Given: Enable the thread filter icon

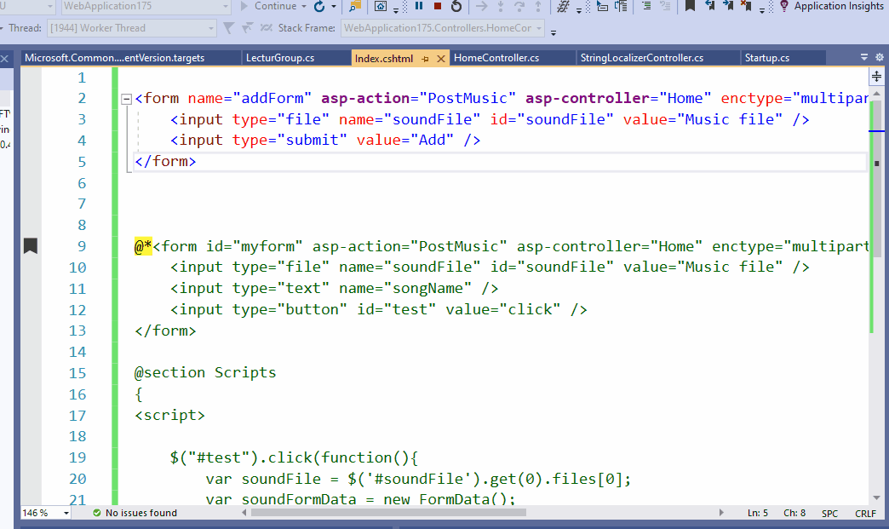Looking at the screenshot, I should (x=230, y=27).
